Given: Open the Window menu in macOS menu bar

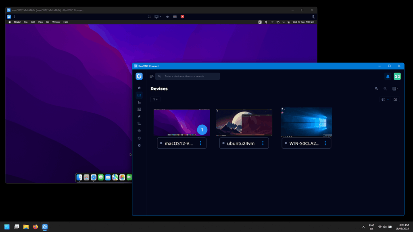Looking at the screenshot, I should (56, 22).
